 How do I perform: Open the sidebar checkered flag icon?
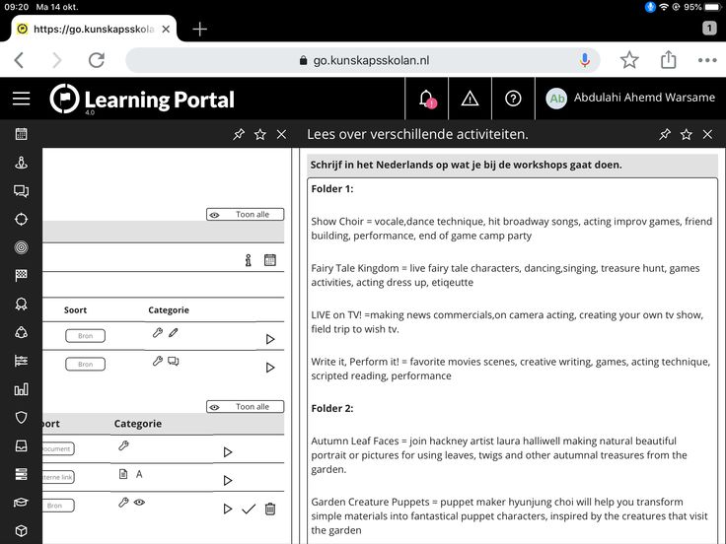tap(21, 276)
